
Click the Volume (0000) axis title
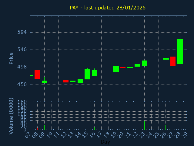(11, 116)
